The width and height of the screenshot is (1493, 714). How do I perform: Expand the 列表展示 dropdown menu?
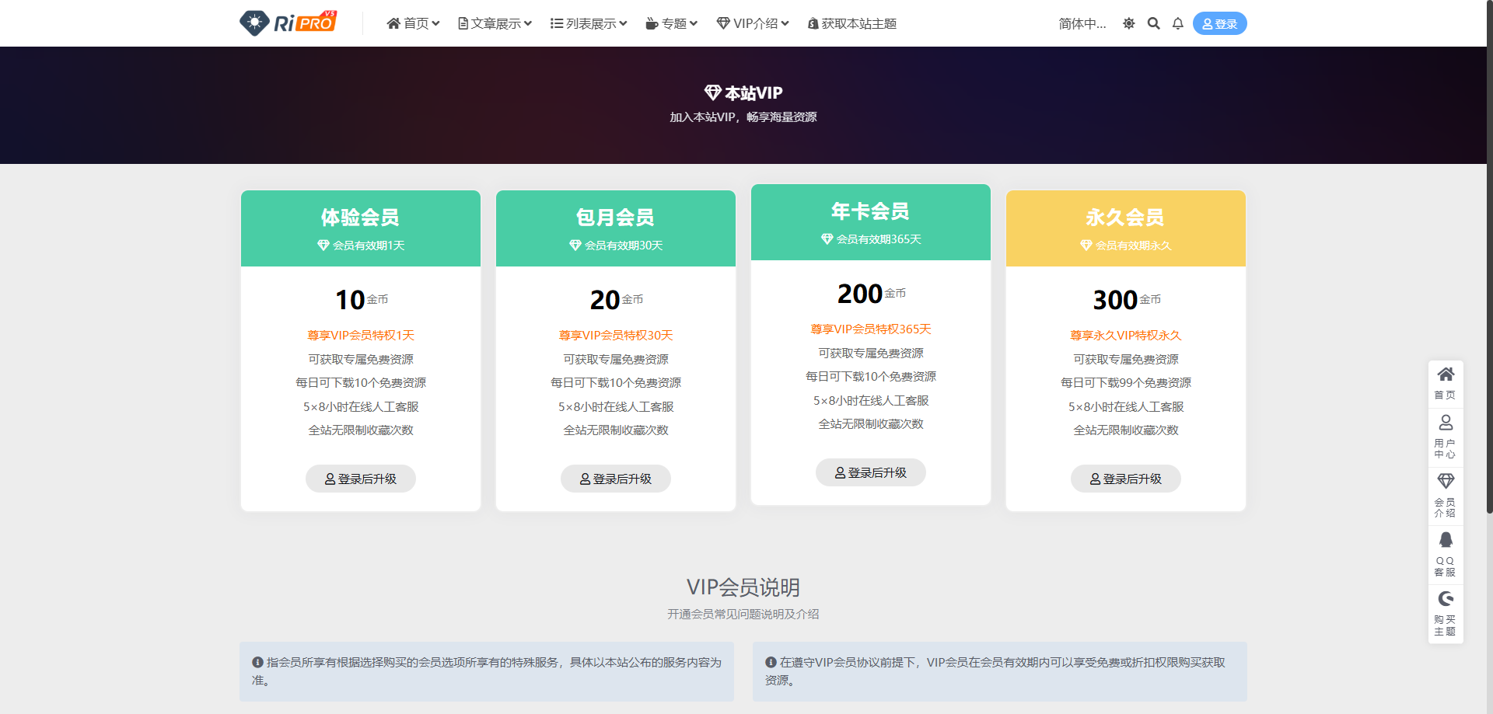(588, 23)
